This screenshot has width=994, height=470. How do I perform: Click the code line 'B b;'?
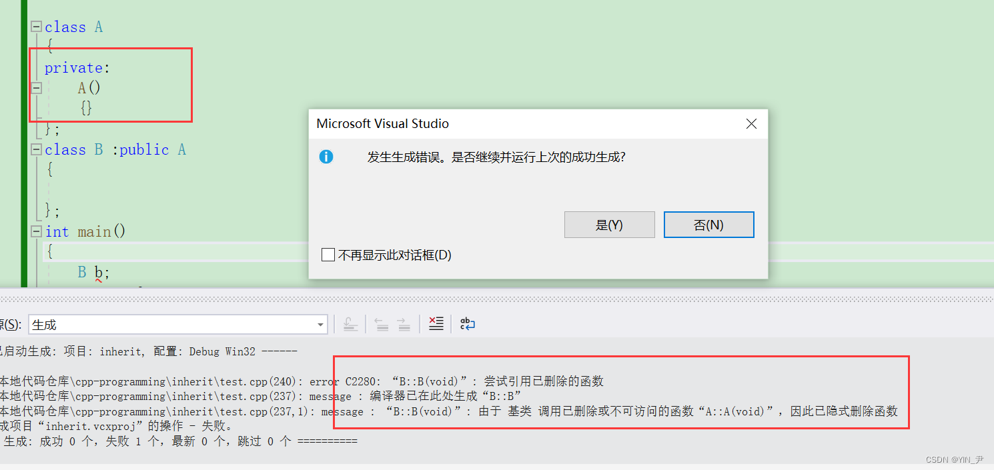[93, 272]
